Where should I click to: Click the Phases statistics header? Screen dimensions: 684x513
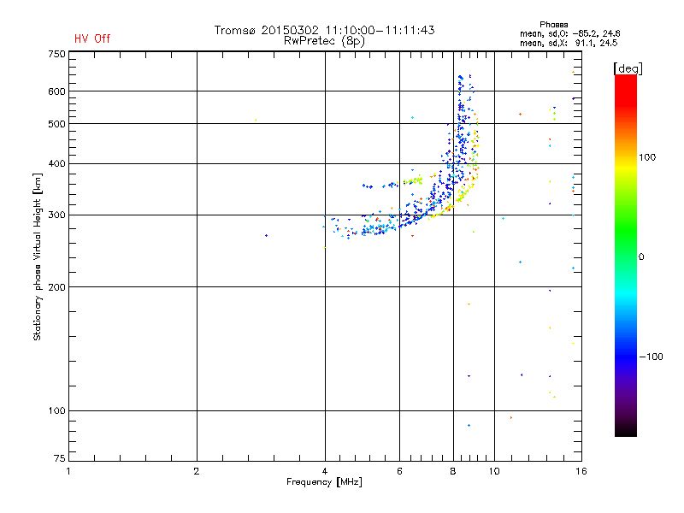pyautogui.click(x=553, y=25)
